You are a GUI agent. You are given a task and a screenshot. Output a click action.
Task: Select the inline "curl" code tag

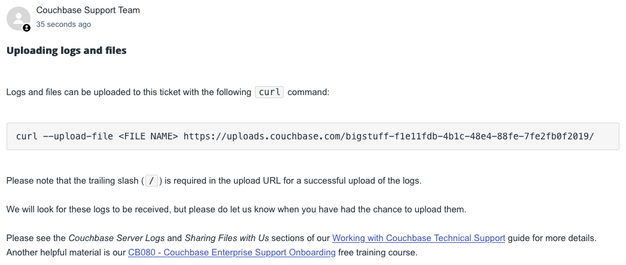tap(269, 92)
